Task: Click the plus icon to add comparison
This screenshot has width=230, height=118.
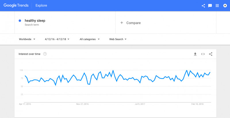Action: pos(122,23)
